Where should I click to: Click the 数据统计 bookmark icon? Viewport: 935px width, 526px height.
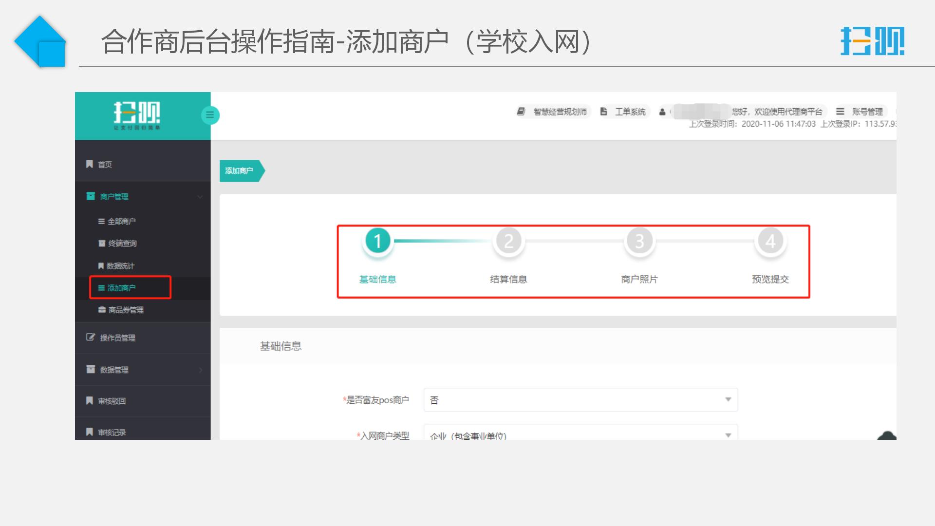101,266
